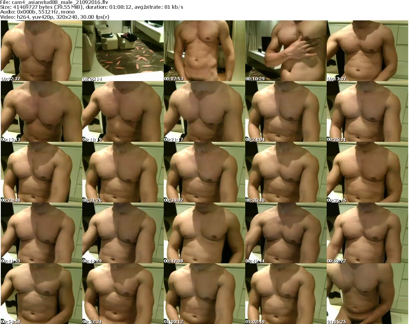409x324 pixels.
Task: Open the thumbnail at 00:05:14
Action: point(123,51)
